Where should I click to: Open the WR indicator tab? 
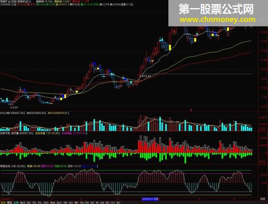click(x=97, y=203)
